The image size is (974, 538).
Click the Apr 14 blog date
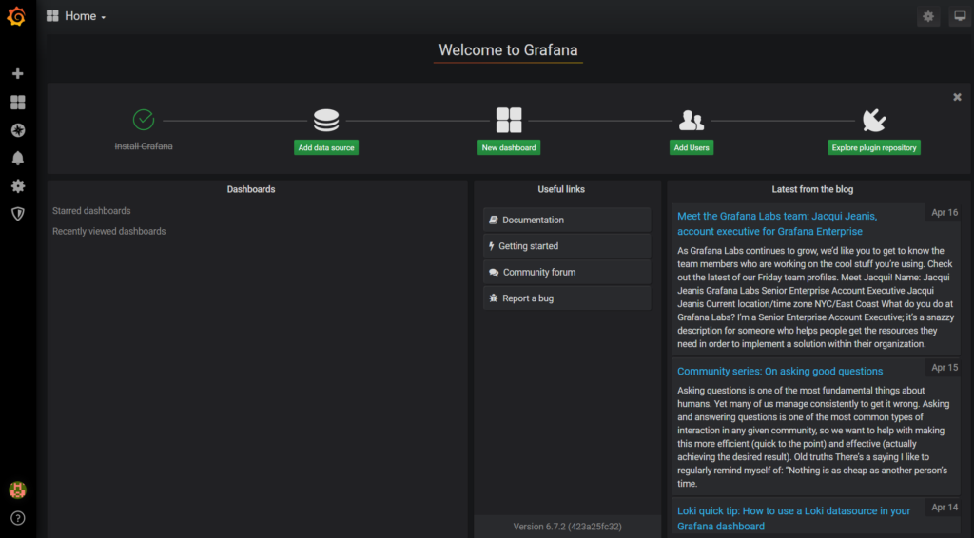coord(945,507)
